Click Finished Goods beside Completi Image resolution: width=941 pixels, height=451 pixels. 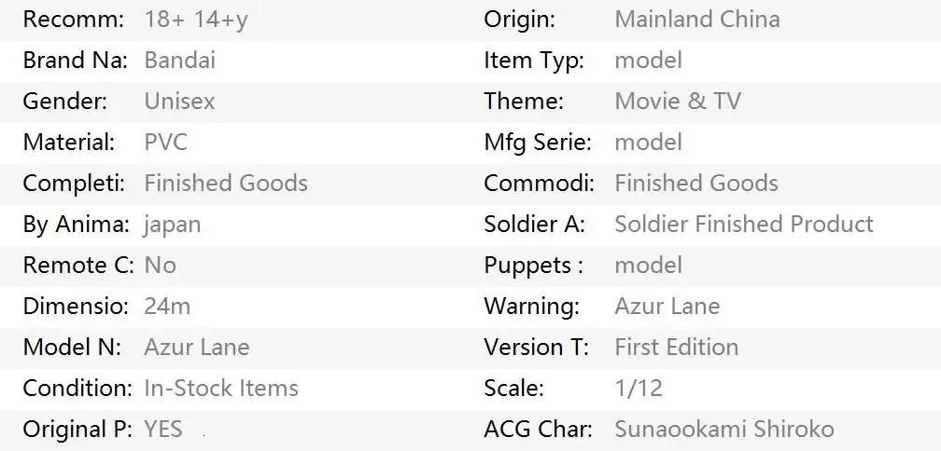226,184
